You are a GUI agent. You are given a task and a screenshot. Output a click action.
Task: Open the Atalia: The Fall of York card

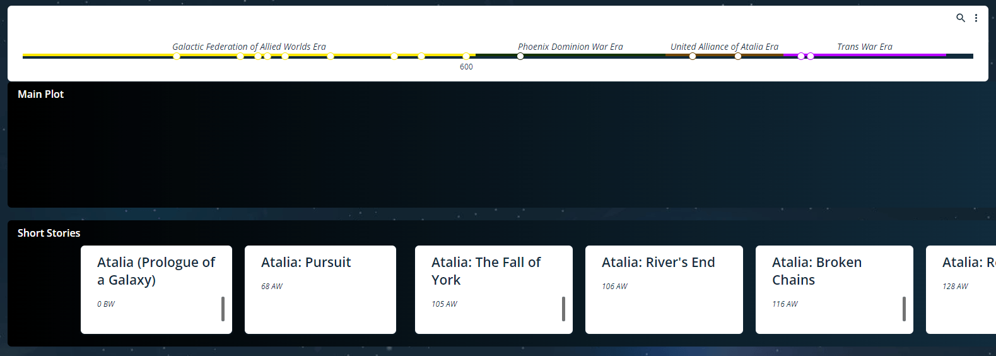(x=493, y=289)
